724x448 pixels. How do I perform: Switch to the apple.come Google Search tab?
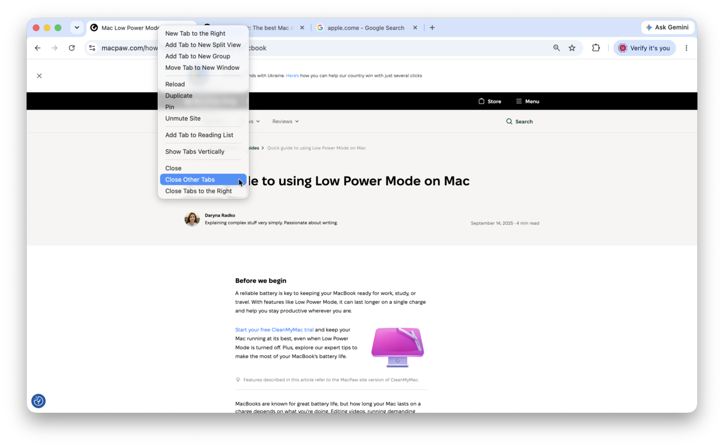click(x=365, y=27)
